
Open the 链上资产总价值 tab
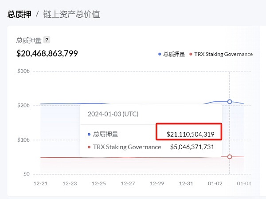(x=71, y=14)
